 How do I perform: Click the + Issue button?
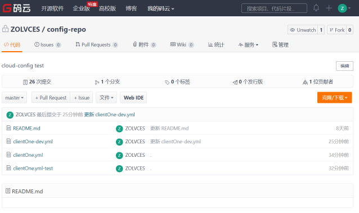click(x=82, y=98)
